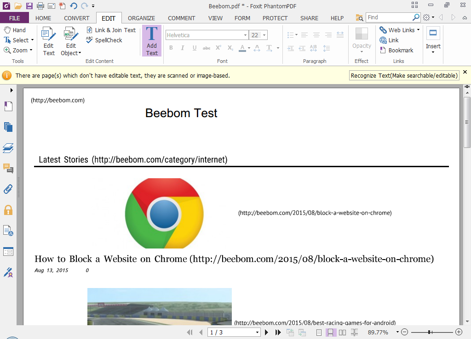Screen dimensions: 471x339
Task: Open the Comments panel in sidebar
Action: point(8,169)
